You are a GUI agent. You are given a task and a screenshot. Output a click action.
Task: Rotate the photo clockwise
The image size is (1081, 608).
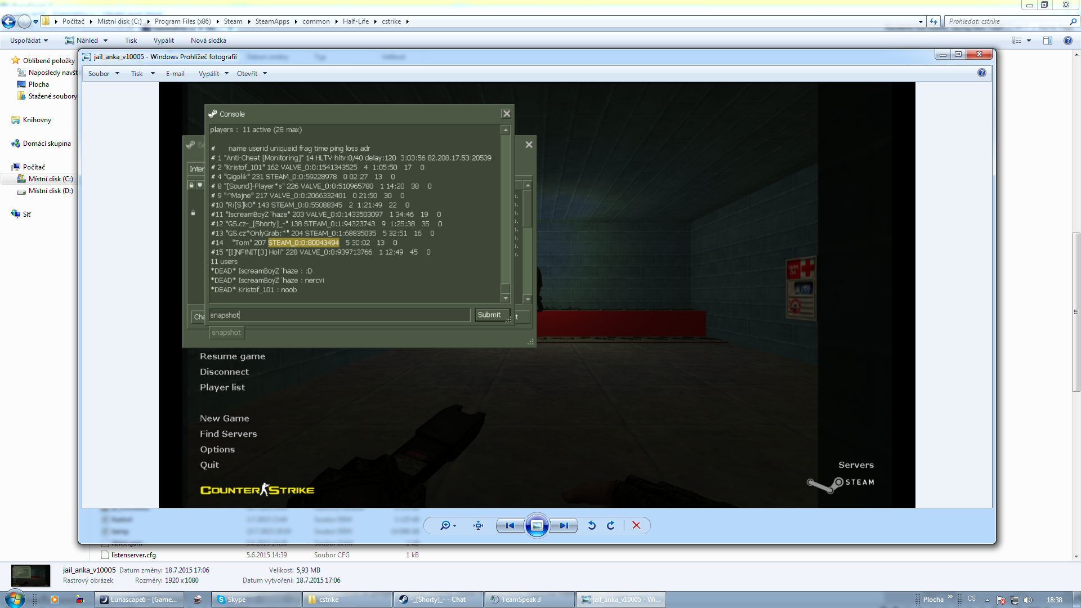pyautogui.click(x=611, y=525)
